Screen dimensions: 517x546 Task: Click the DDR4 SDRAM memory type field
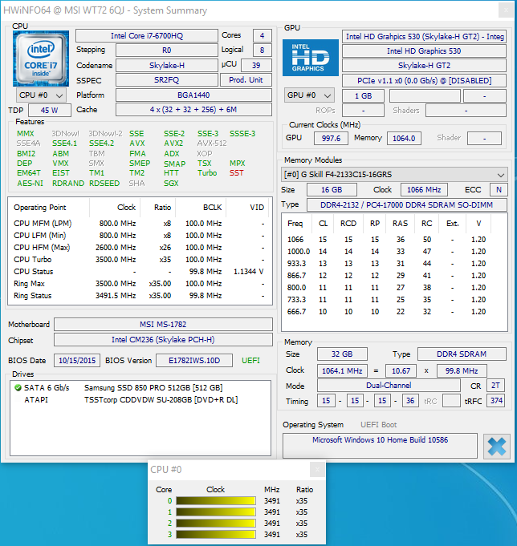(x=462, y=354)
